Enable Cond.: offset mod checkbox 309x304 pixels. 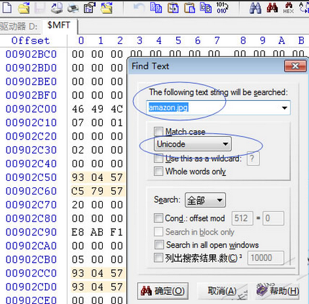pyautogui.click(x=158, y=218)
